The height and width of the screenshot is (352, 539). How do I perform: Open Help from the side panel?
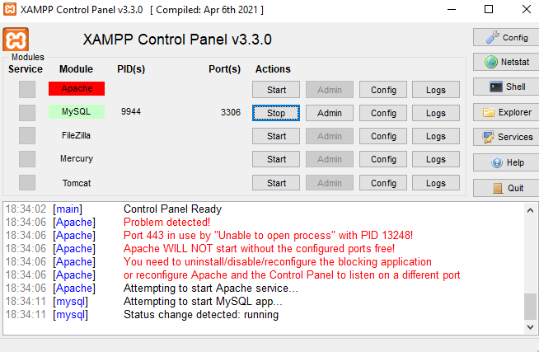pos(505,162)
